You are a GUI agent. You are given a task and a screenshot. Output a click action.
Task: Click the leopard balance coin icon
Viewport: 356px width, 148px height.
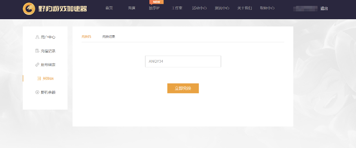pyautogui.click(x=37, y=92)
